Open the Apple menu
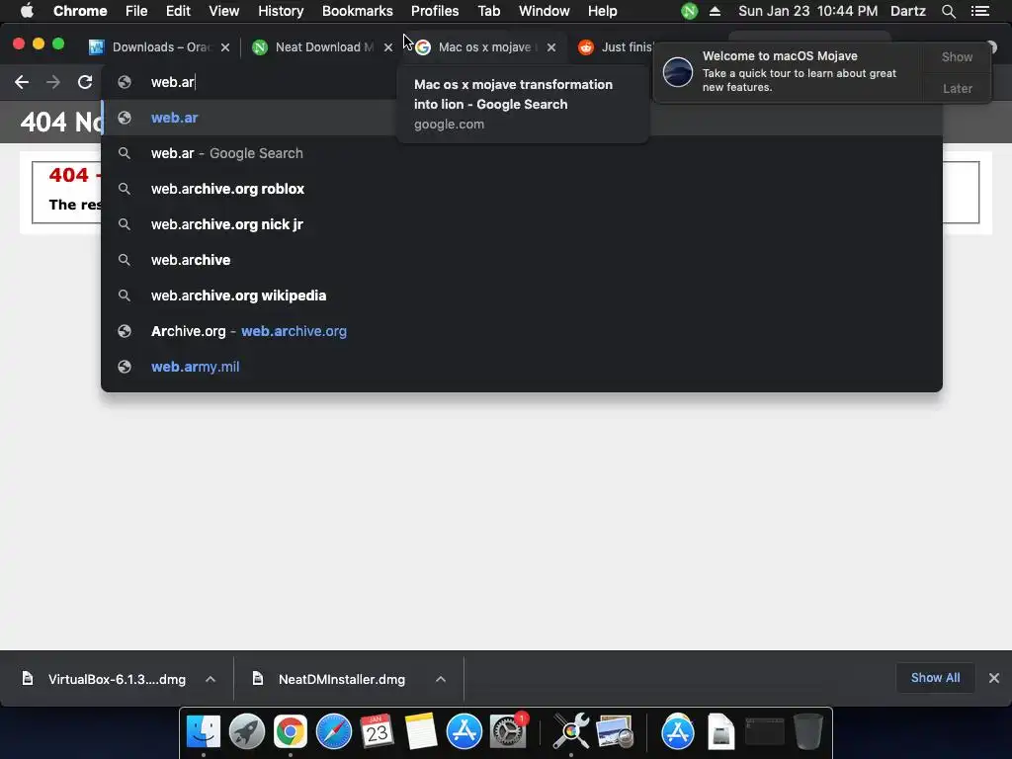The image size is (1012, 759). coord(27,11)
